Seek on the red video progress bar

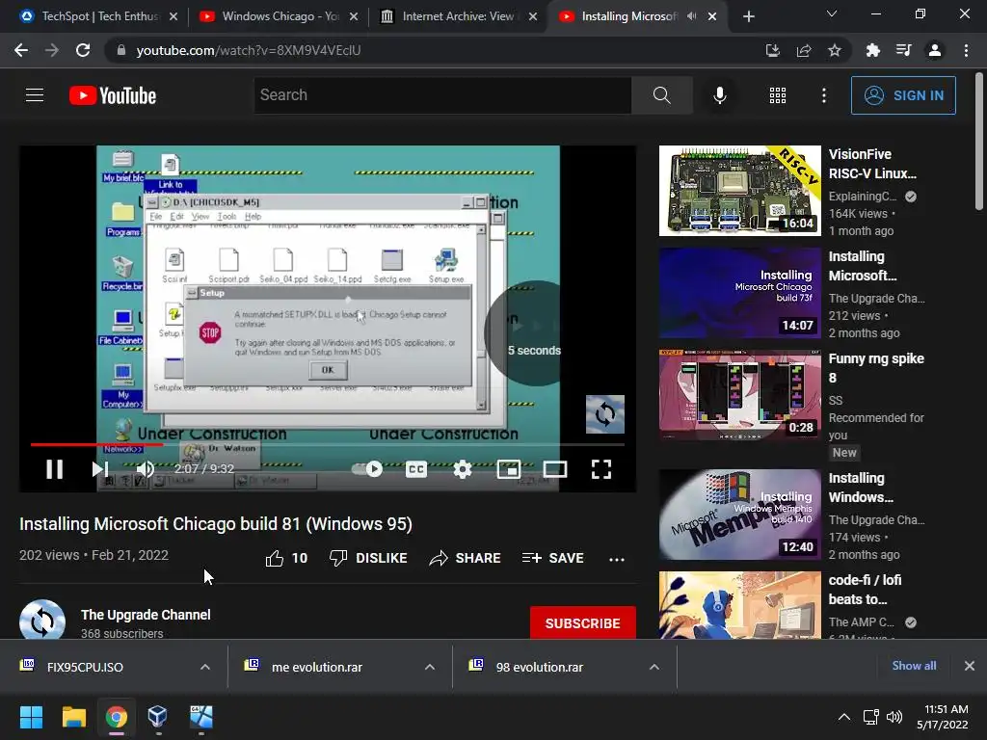328,444
